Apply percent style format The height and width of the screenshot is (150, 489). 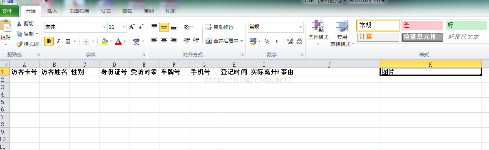[267, 41]
